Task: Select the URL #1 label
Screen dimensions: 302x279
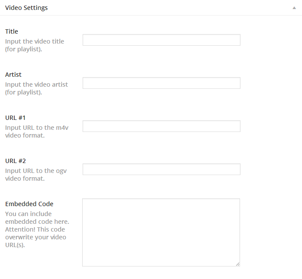Action: (x=16, y=118)
